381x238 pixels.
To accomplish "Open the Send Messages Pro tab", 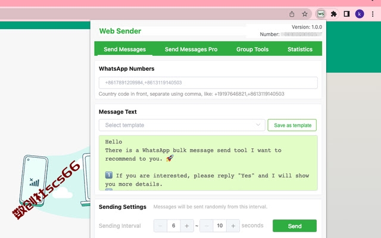I will pos(191,49).
